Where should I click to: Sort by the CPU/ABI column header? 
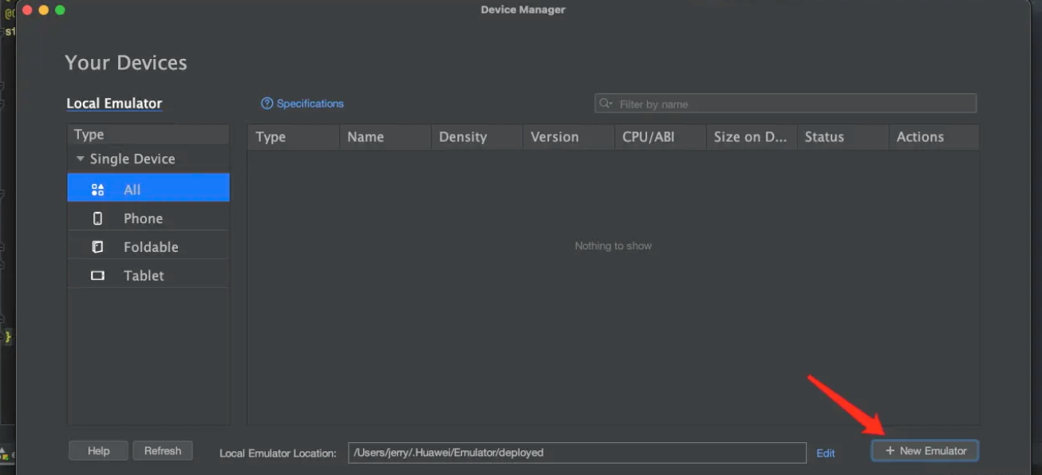coord(660,137)
